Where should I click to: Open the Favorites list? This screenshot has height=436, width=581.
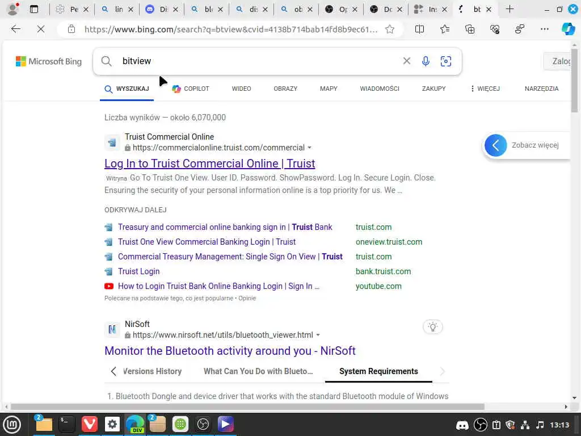pyautogui.click(x=445, y=29)
